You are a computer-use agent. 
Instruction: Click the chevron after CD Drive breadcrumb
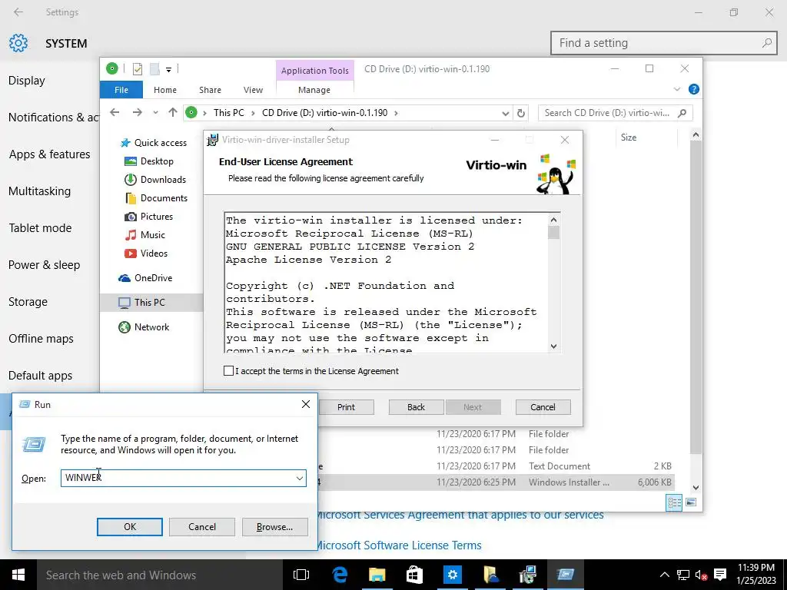point(396,113)
